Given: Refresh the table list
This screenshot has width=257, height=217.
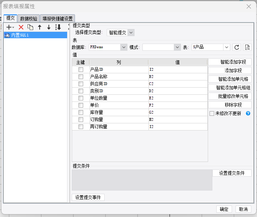Looking at the screenshot, I should pos(237,47).
